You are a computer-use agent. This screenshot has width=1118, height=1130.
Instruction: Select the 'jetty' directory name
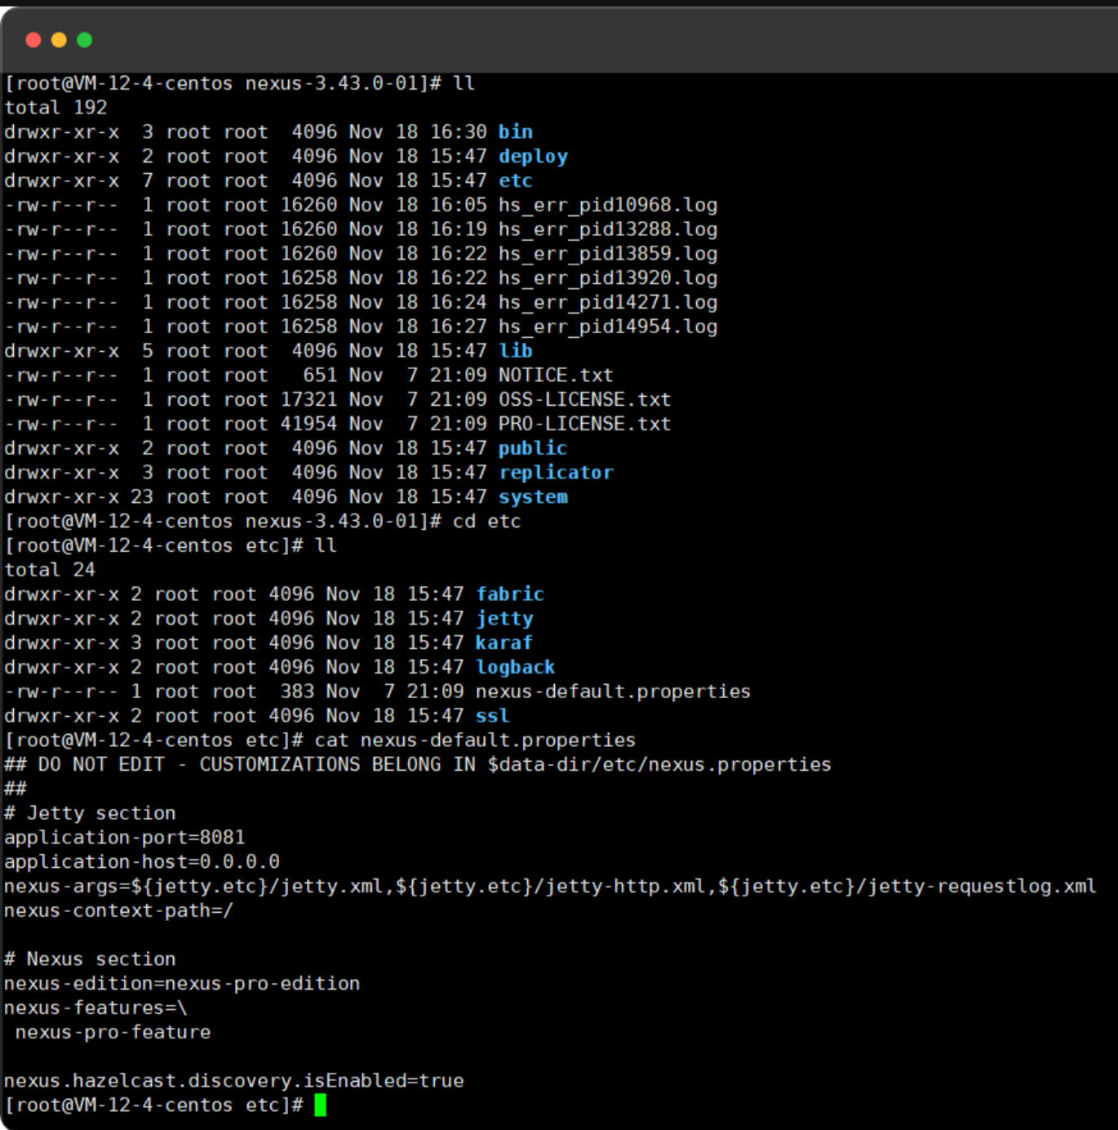tap(504, 619)
